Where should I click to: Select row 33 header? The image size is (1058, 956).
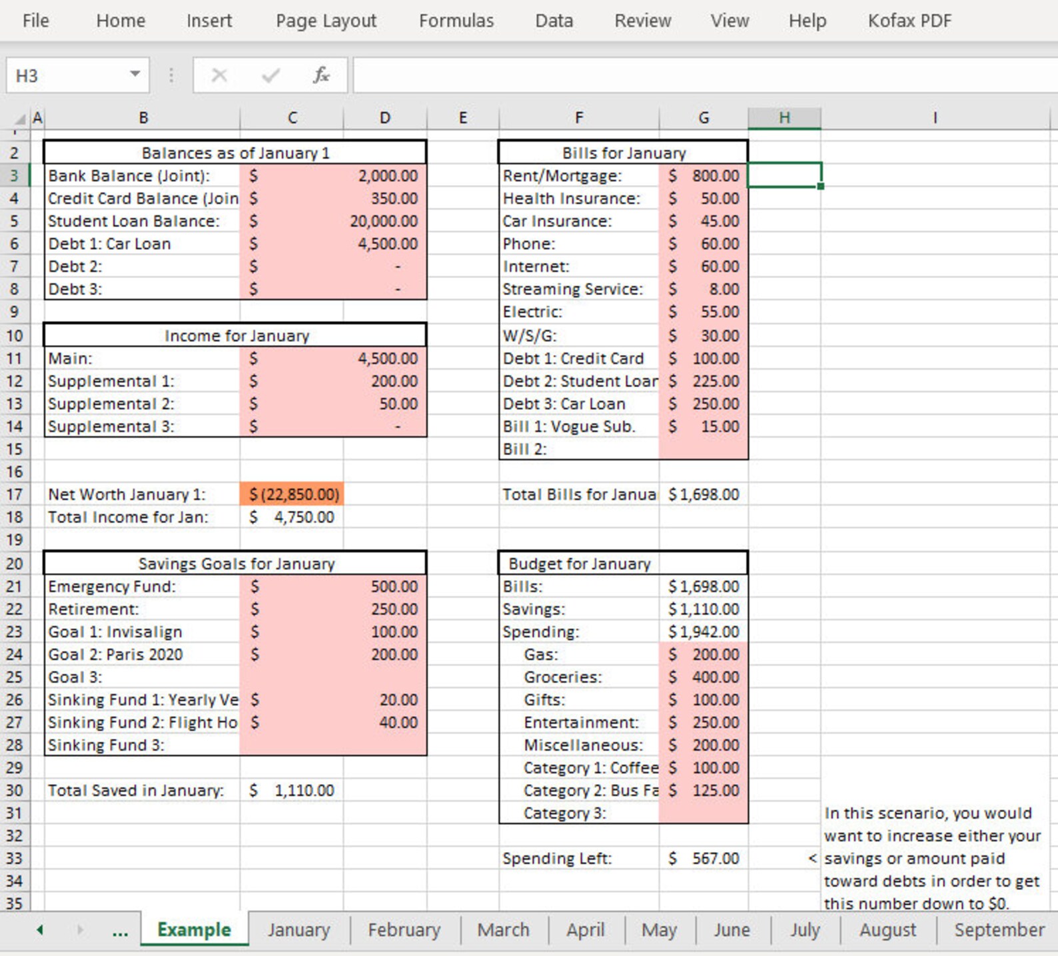tap(14, 858)
